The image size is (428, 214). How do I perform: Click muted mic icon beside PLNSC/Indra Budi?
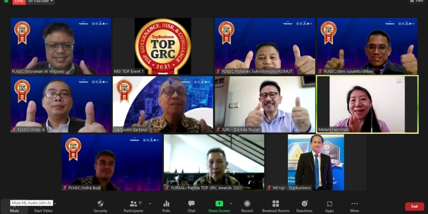(x=65, y=187)
